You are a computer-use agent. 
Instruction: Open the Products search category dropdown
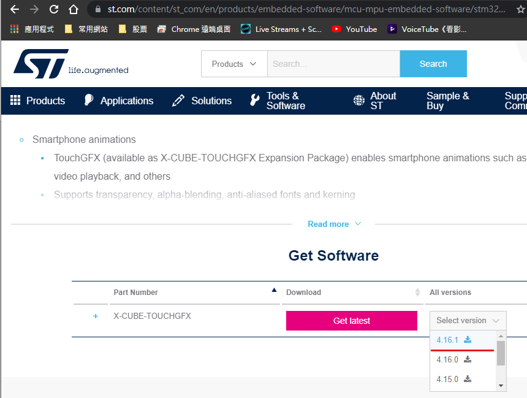pos(234,64)
